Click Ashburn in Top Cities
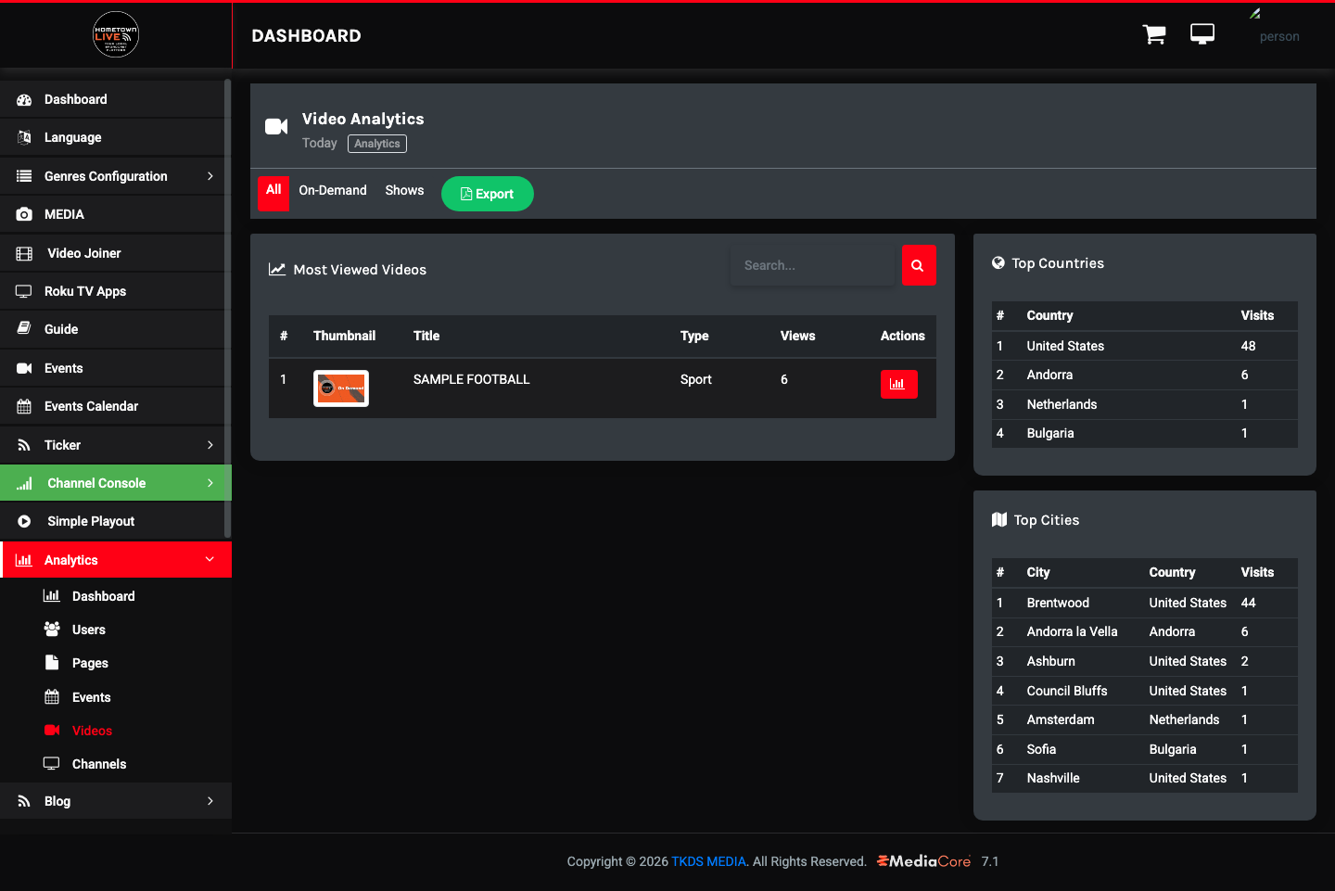 coord(1050,661)
